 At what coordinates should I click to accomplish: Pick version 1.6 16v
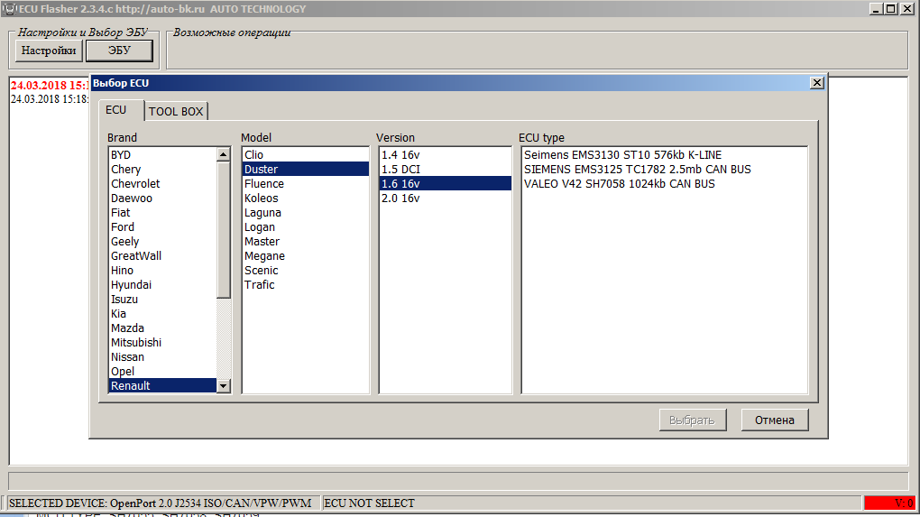point(446,184)
